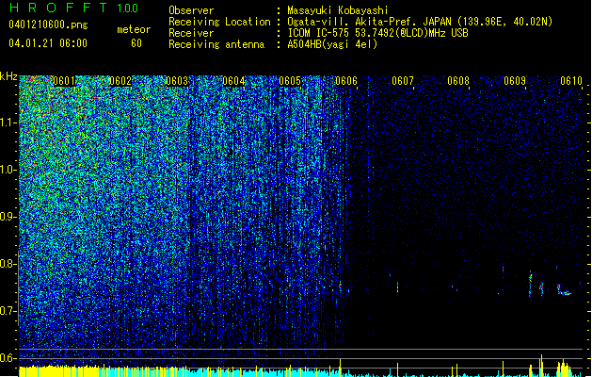
Task: Click the 0606 time marker
Action: 346,81
